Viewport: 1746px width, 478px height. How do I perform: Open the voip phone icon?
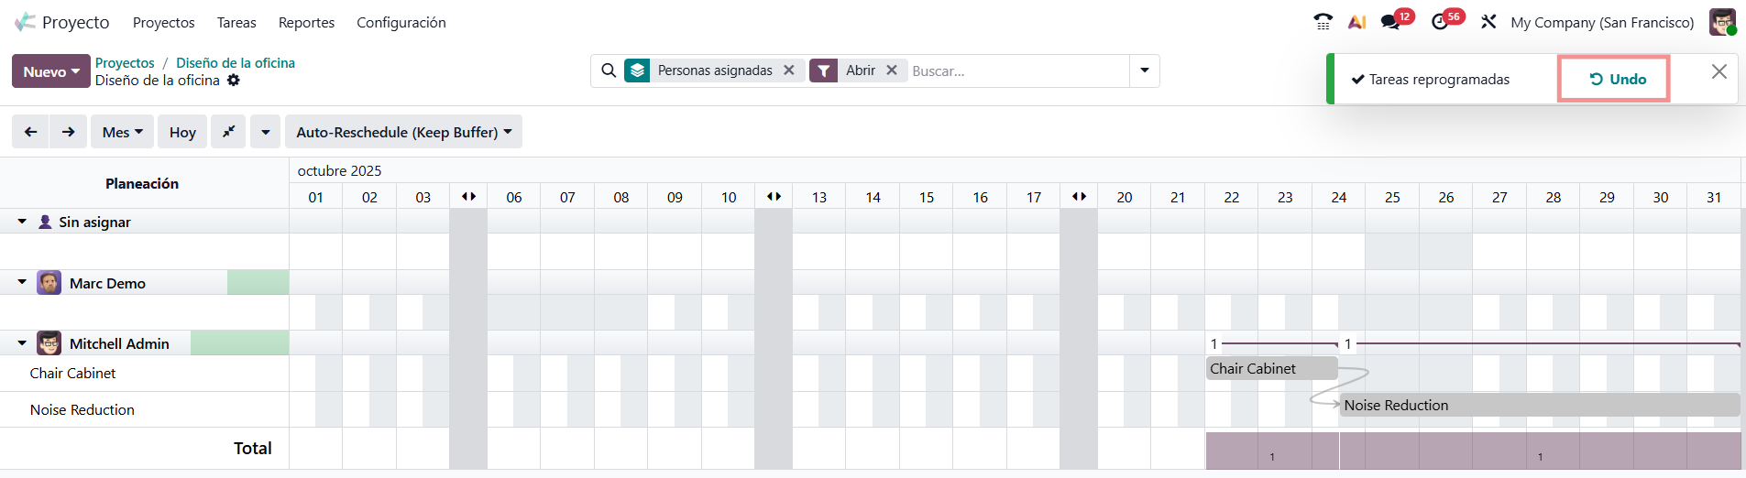pyautogui.click(x=1323, y=22)
